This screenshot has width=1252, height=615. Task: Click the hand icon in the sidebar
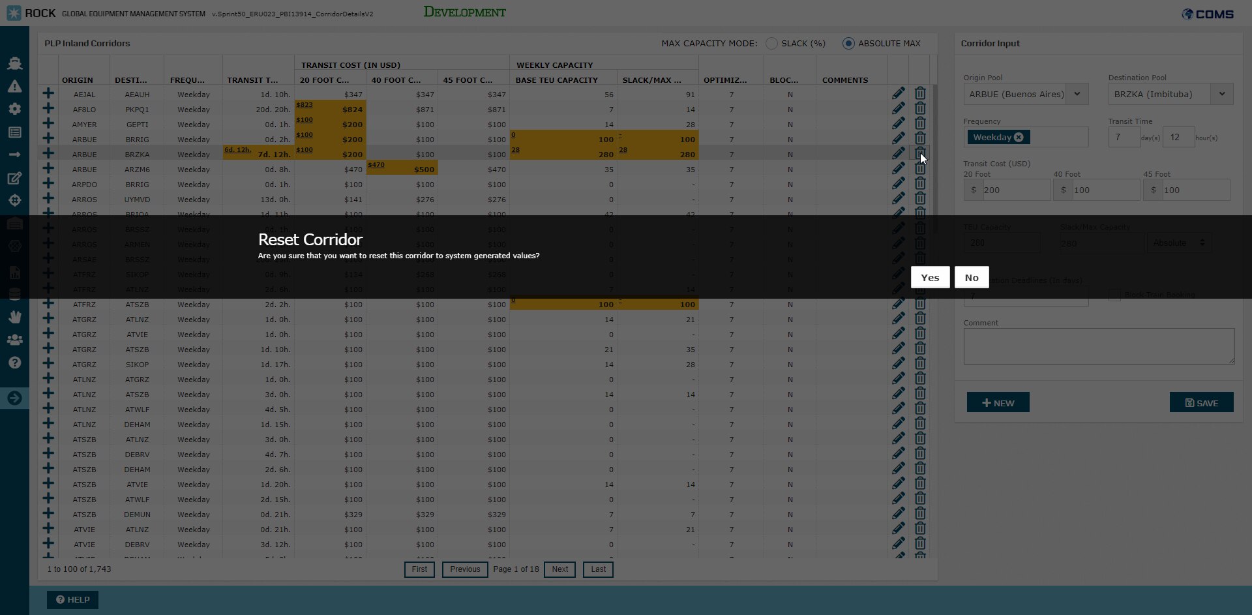14,317
